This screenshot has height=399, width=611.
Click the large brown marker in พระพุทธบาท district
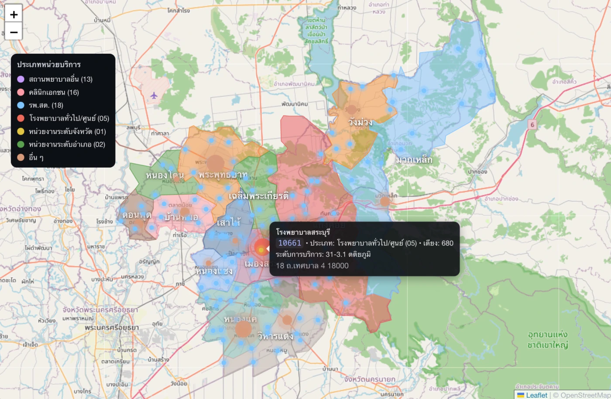215,163
